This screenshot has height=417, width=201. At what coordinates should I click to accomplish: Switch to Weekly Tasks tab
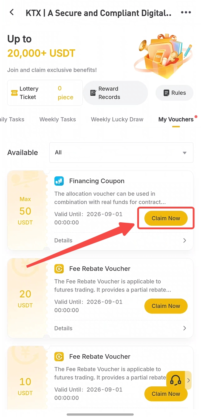pyautogui.click(x=57, y=119)
